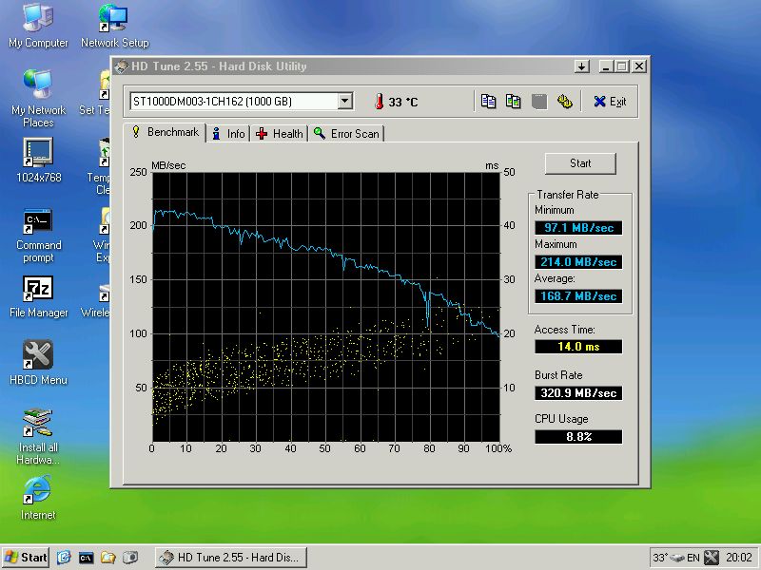Viewport: 761px width, 570px height.
Task: Click the wrench tools tray icon
Action: (x=711, y=558)
